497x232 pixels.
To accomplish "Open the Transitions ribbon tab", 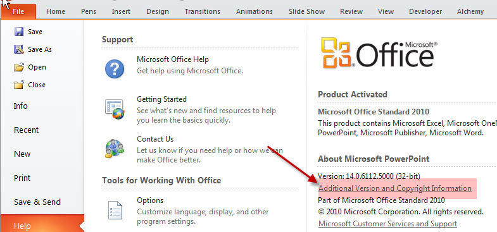I will click(x=202, y=12).
